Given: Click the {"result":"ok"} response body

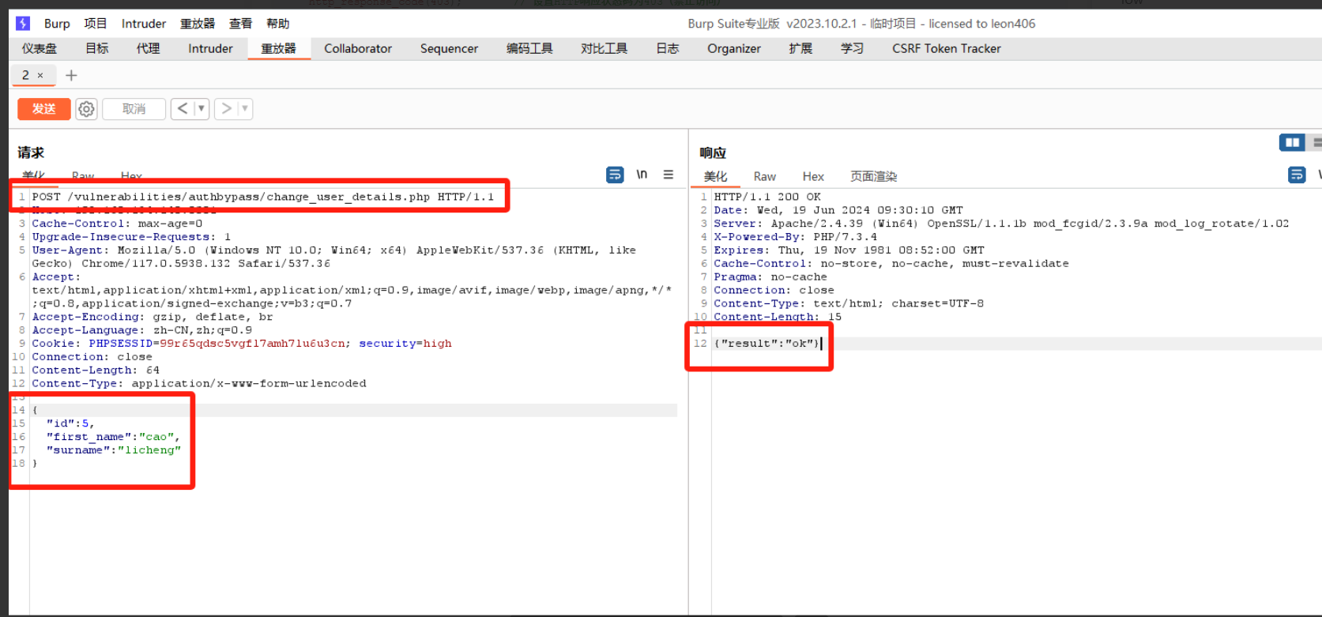Looking at the screenshot, I should tap(767, 344).
